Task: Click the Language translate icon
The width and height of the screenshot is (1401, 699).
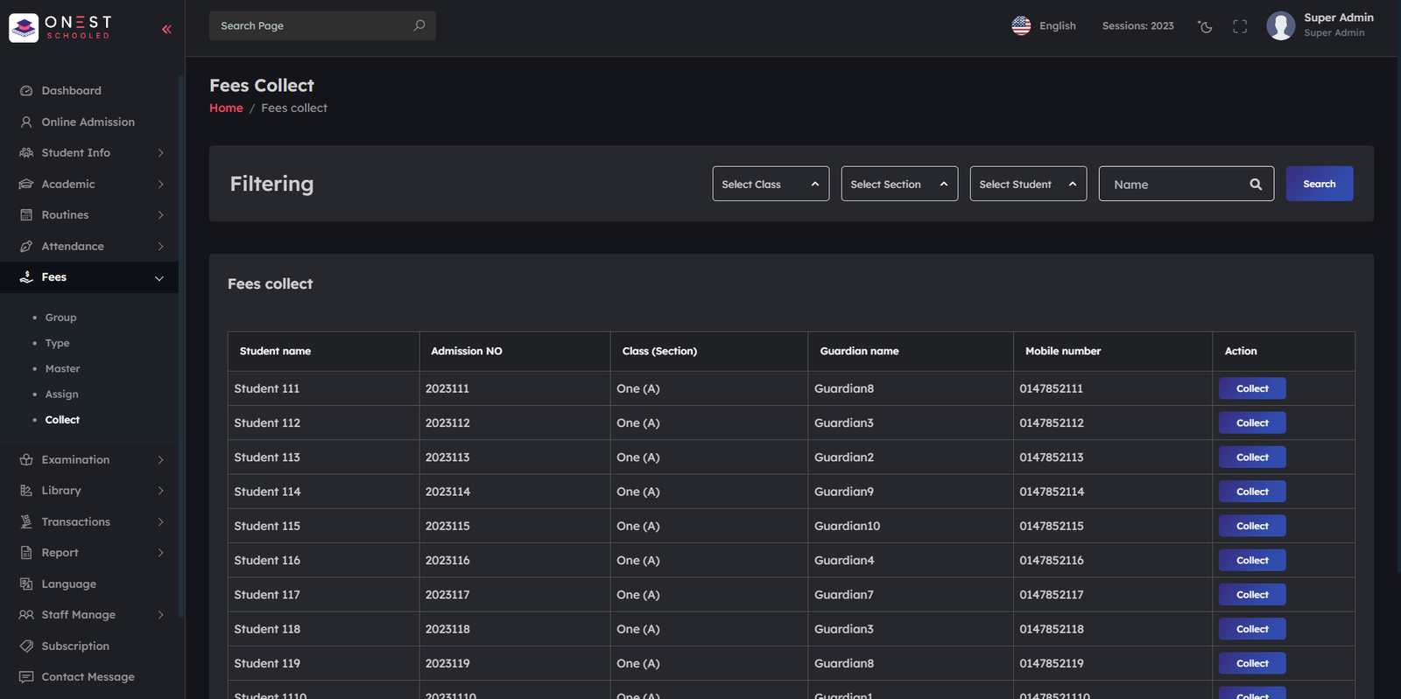Action: point(26,584)
